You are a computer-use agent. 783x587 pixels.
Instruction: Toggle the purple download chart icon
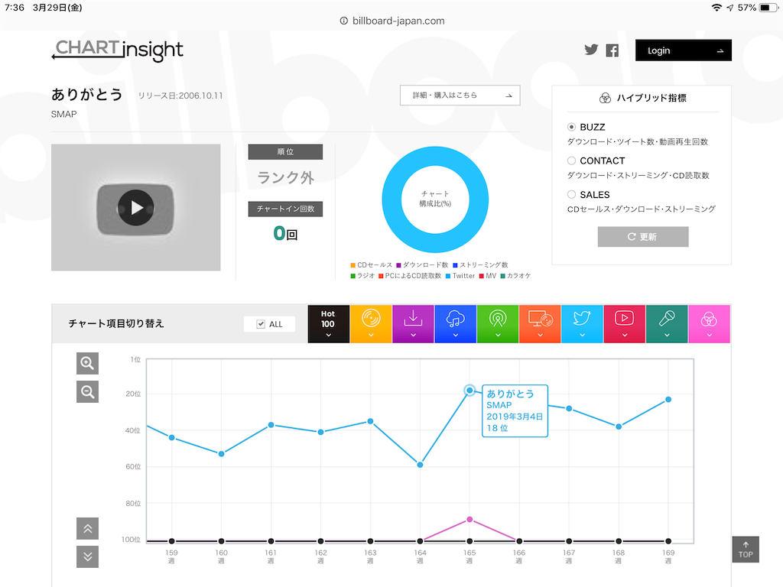413,324
